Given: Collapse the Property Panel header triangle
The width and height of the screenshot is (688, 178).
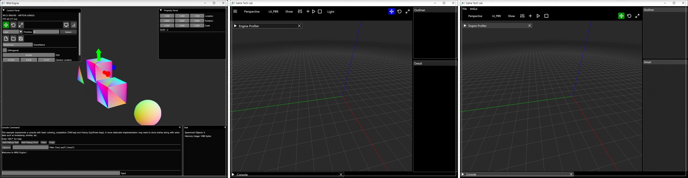Looking at the screenshot, I should pyautogui.click(x=161, y=10).
